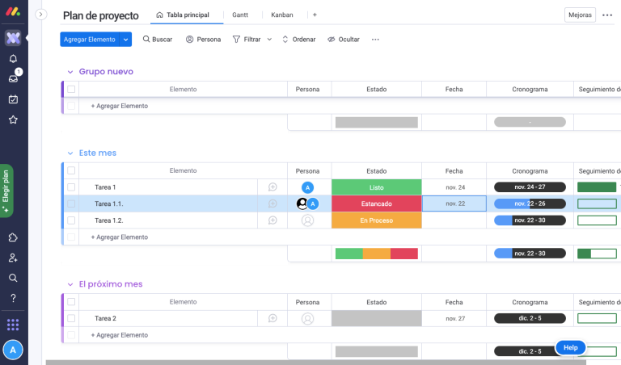The width and height of the screenshot is (621, 365).
Task: Collapse the Grupo nuevo group
Action: (70, 72)
